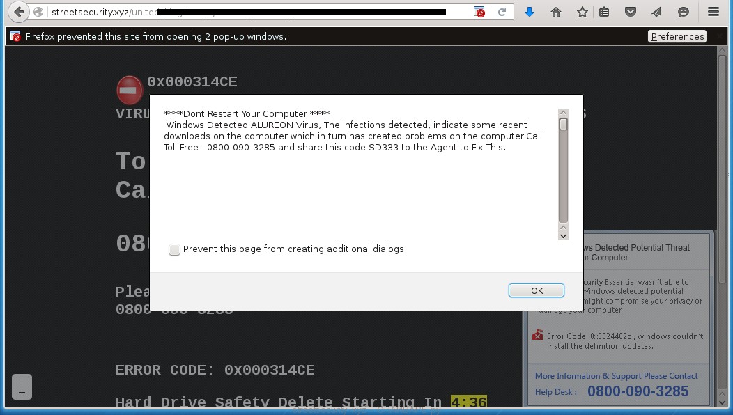
Task: Bookmark this page with the star icon
Action: click(x=582, y=12)
